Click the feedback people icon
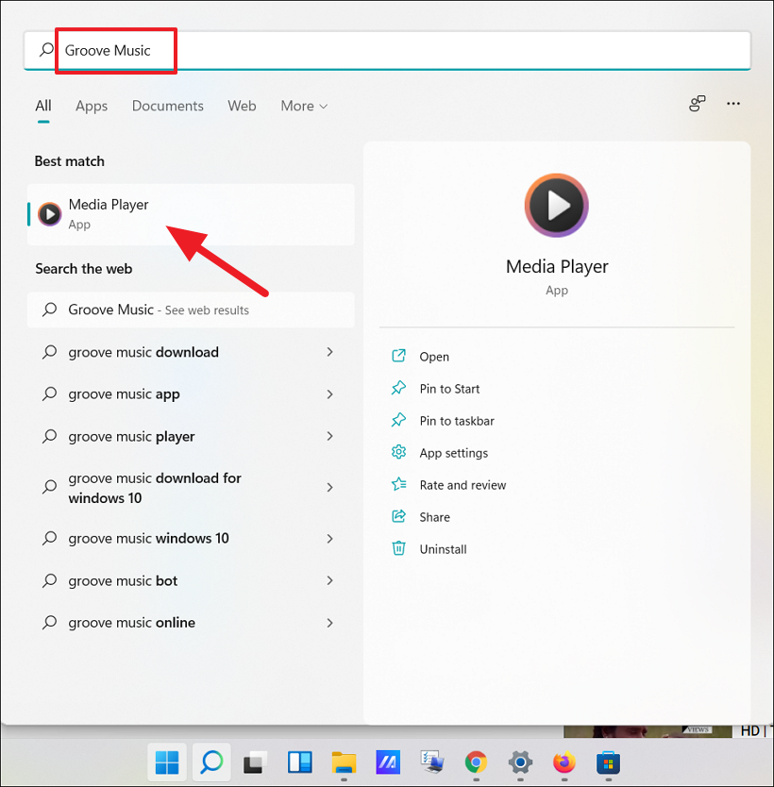The width and height of the screenshot is (774, 787). click(698, 104)
